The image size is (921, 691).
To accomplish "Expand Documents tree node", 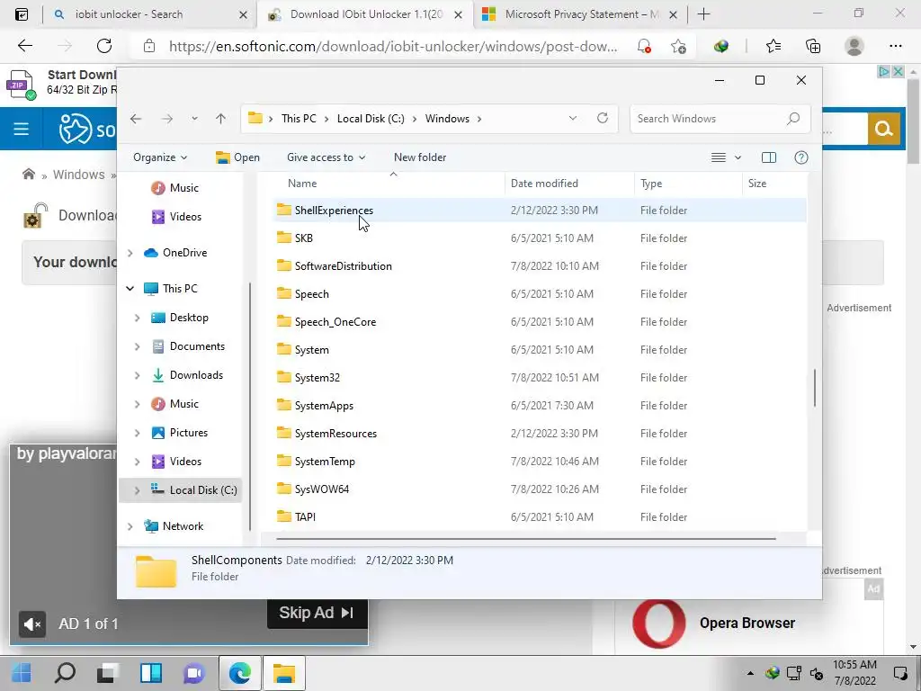I will pos(137,346).
